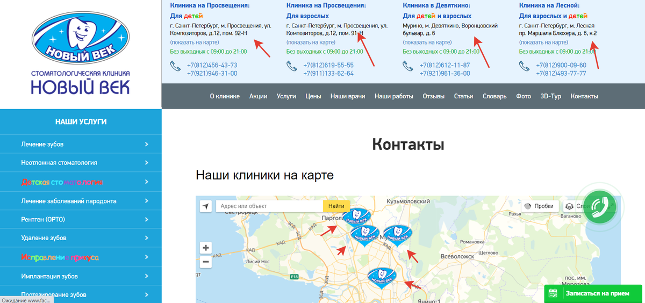Click phone icon beside +7(812)612-11-87

[x=408, y=66]
